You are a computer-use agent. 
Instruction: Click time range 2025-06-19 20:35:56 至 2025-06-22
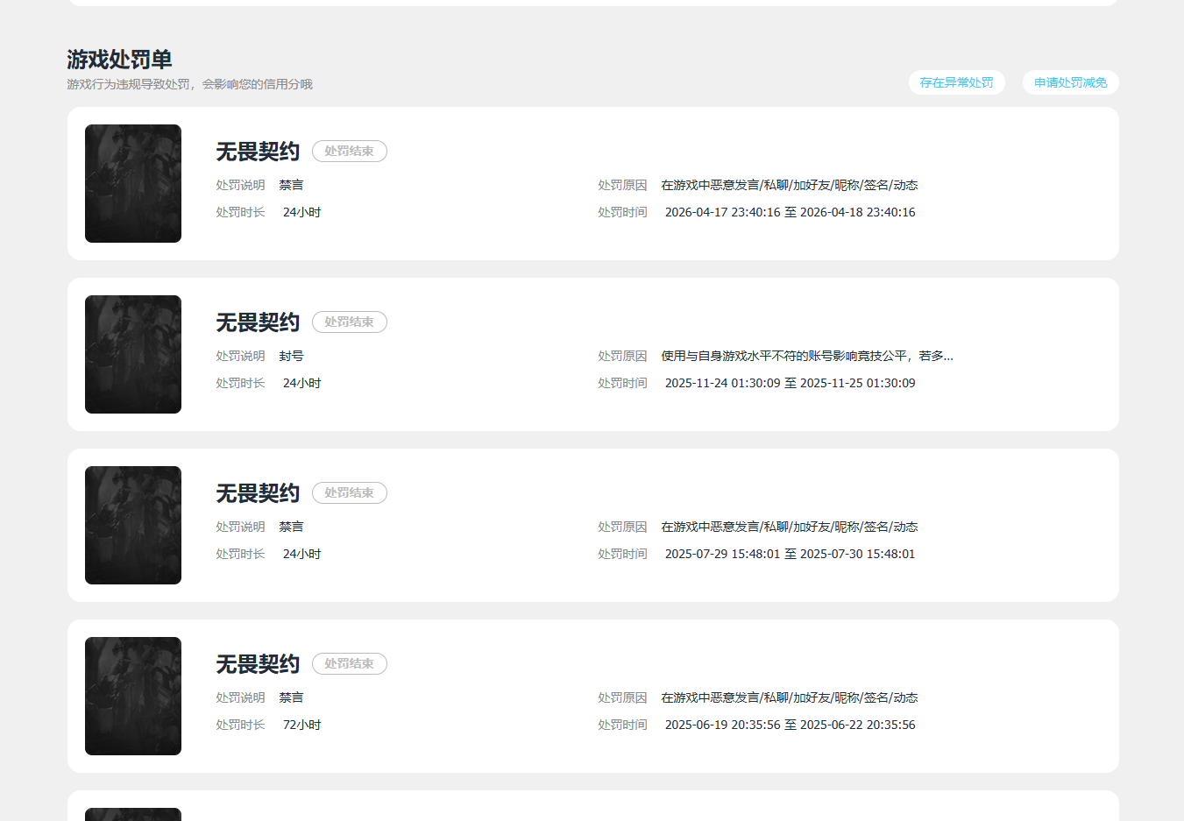pos(790,725)
